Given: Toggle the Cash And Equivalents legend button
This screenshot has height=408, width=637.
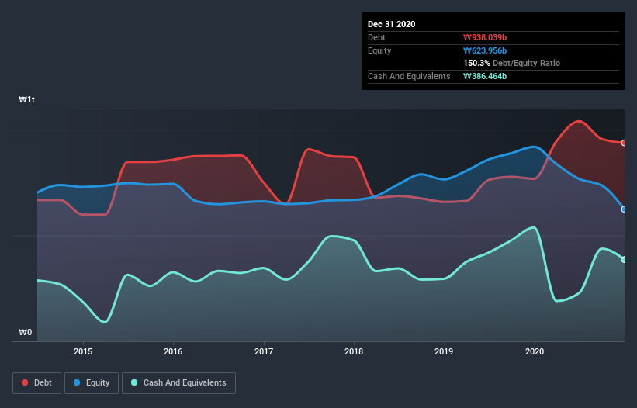Looking at the screenshot, I should point(178,383).
